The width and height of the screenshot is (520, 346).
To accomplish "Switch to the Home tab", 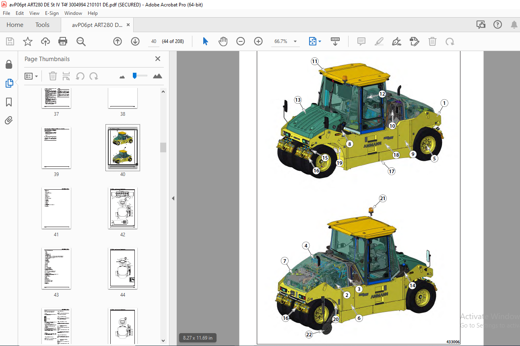I will 15,25.
